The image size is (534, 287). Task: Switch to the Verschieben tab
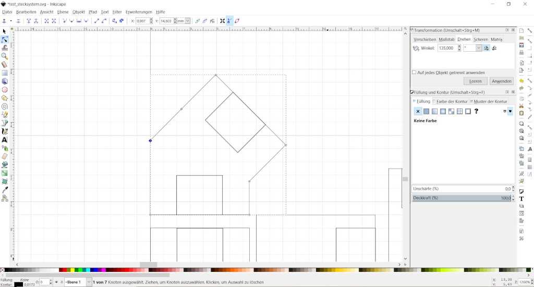tap(424, 40)
